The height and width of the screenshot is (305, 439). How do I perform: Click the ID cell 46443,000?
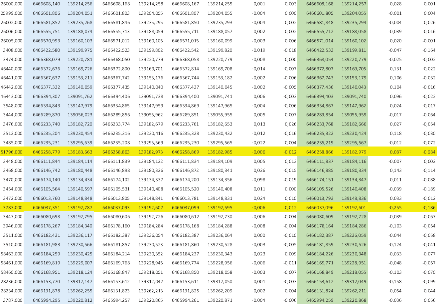pos(12,97)
